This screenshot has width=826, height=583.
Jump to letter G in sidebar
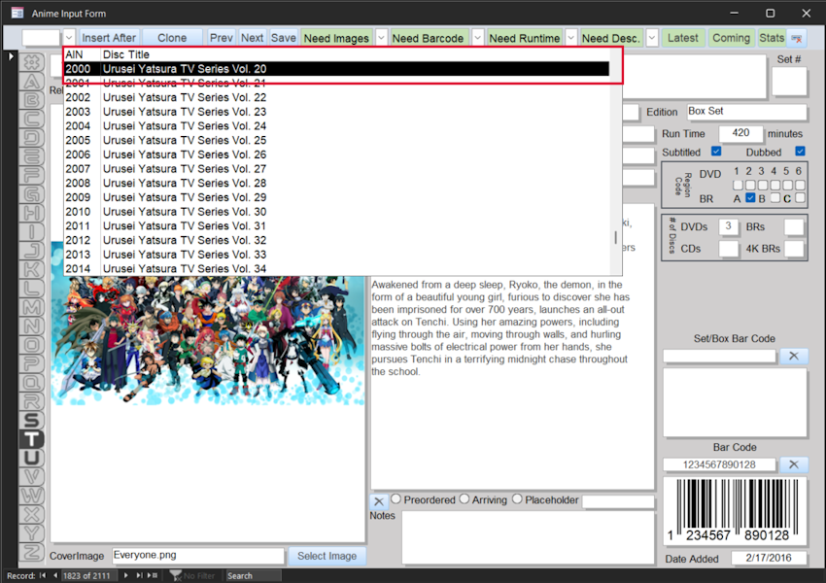pos(32,194)
